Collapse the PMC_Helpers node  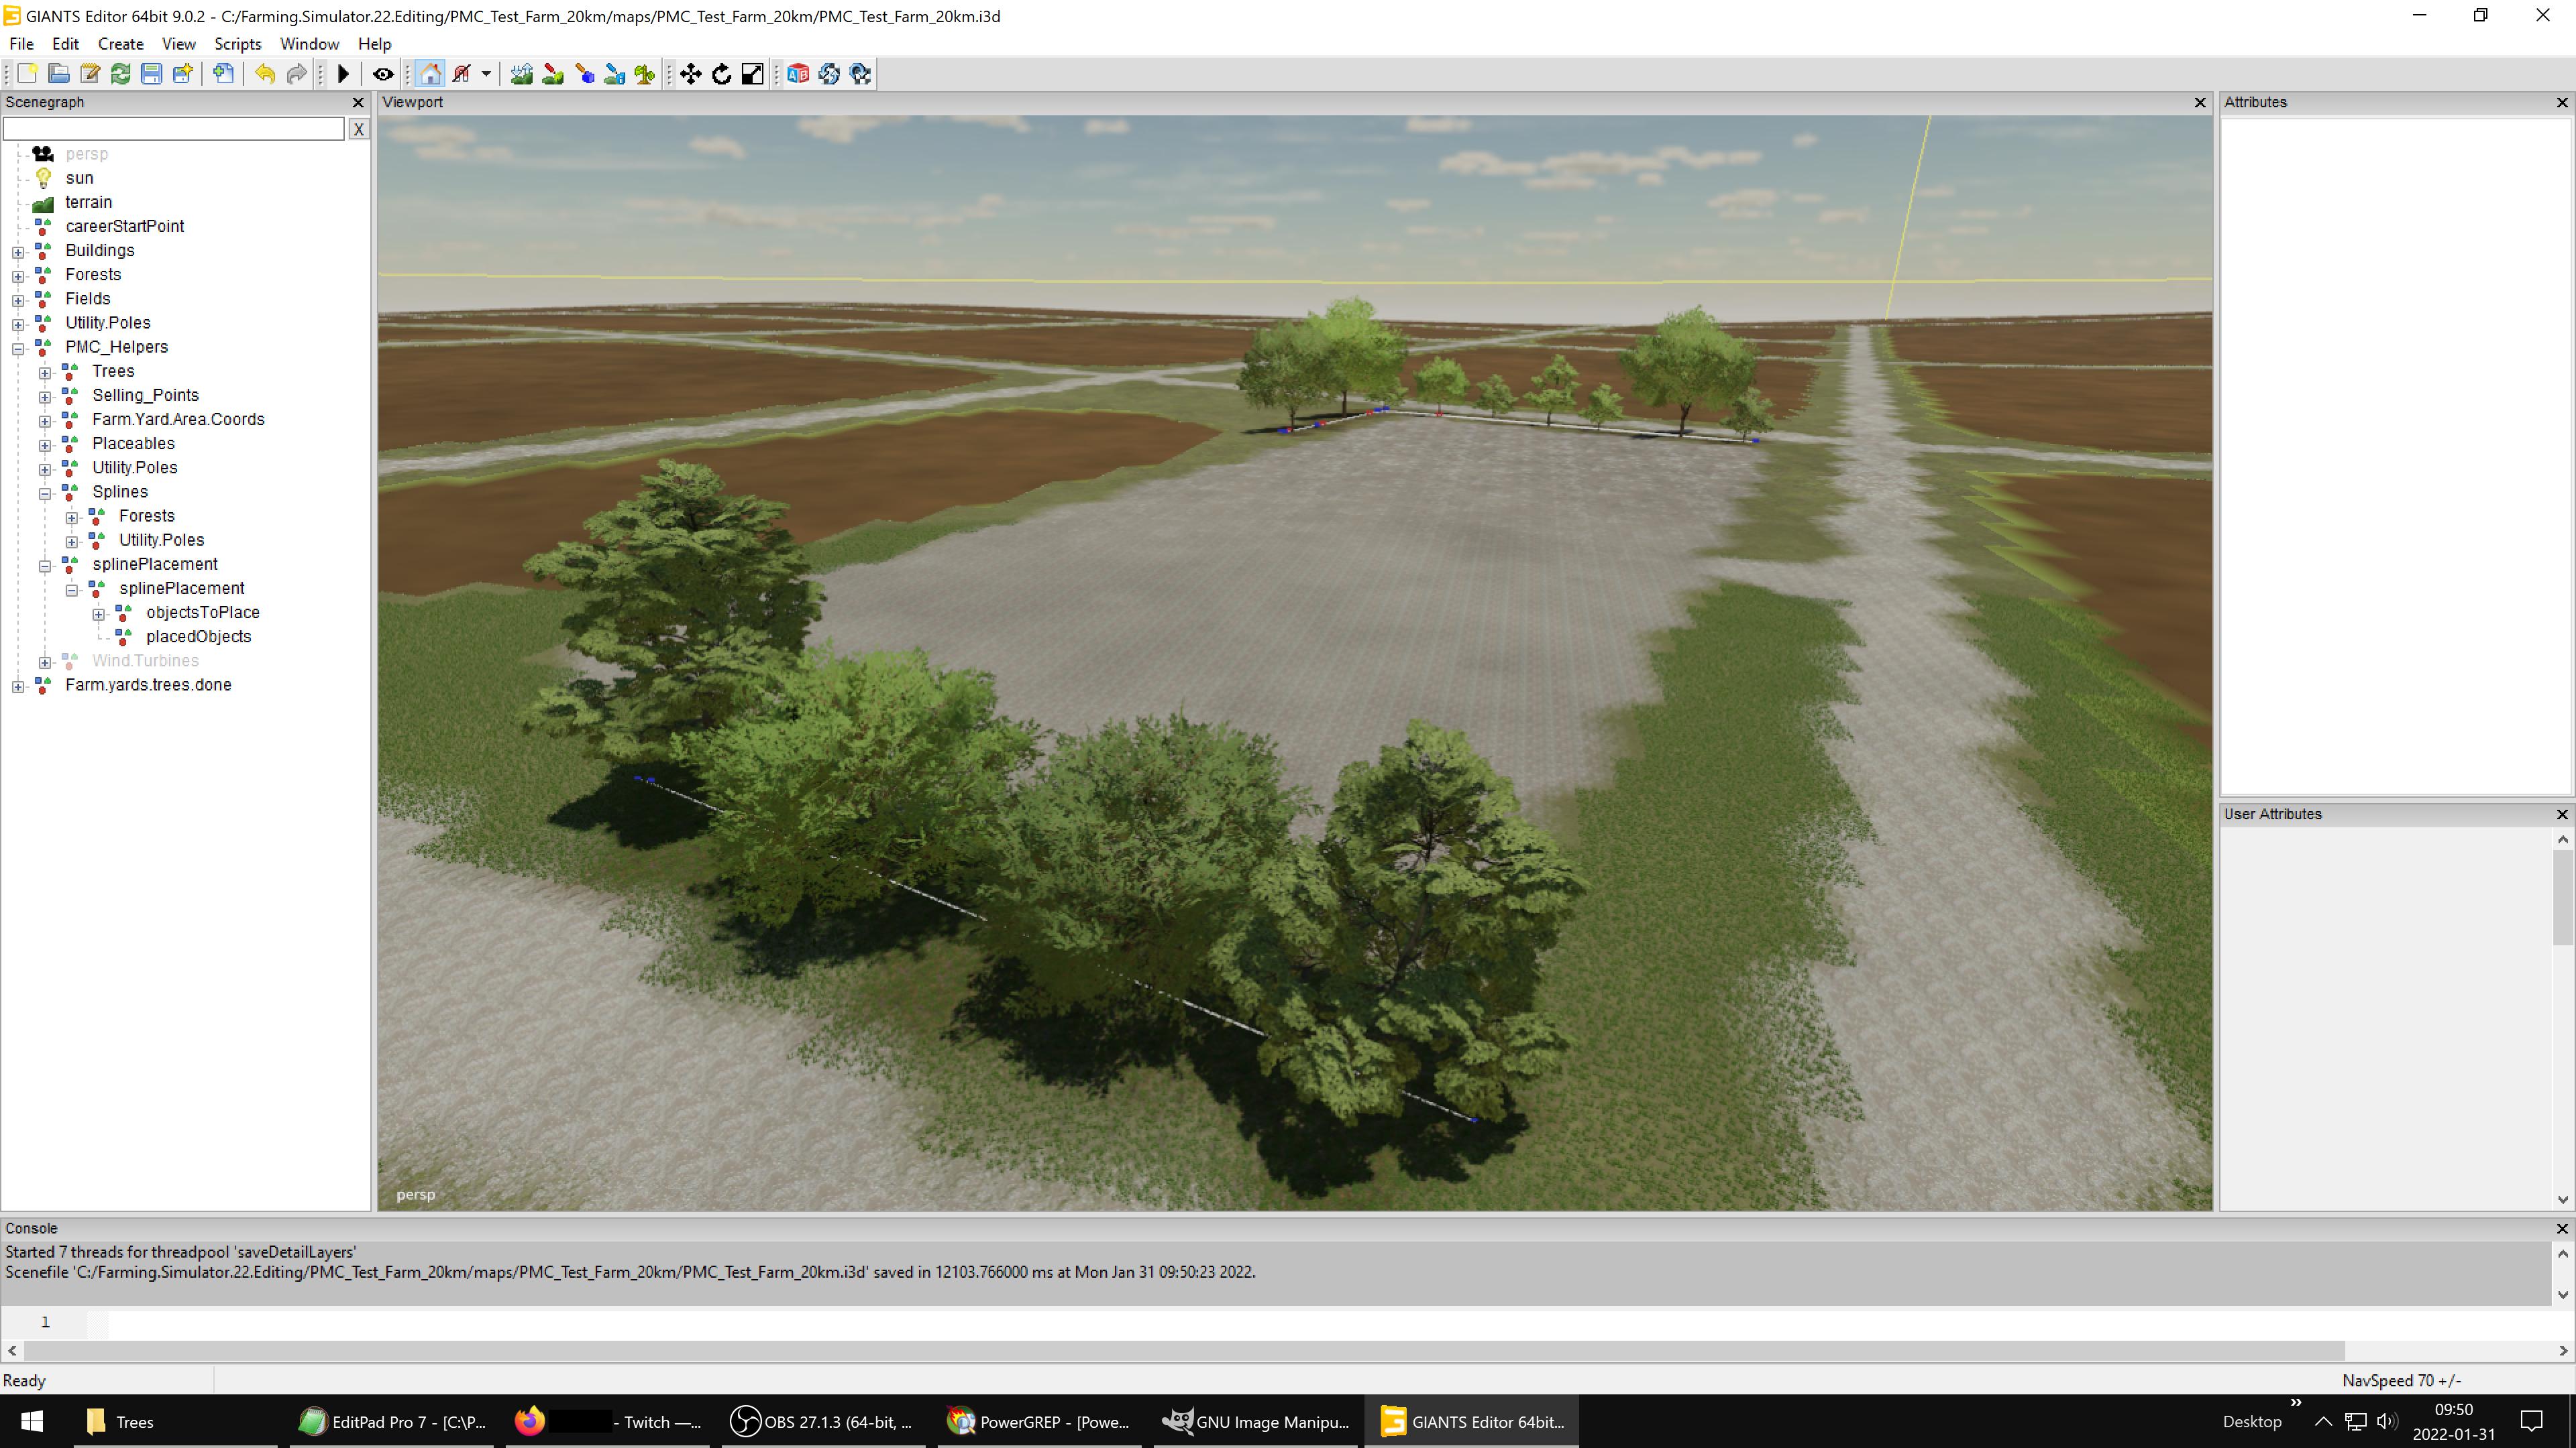18,349
